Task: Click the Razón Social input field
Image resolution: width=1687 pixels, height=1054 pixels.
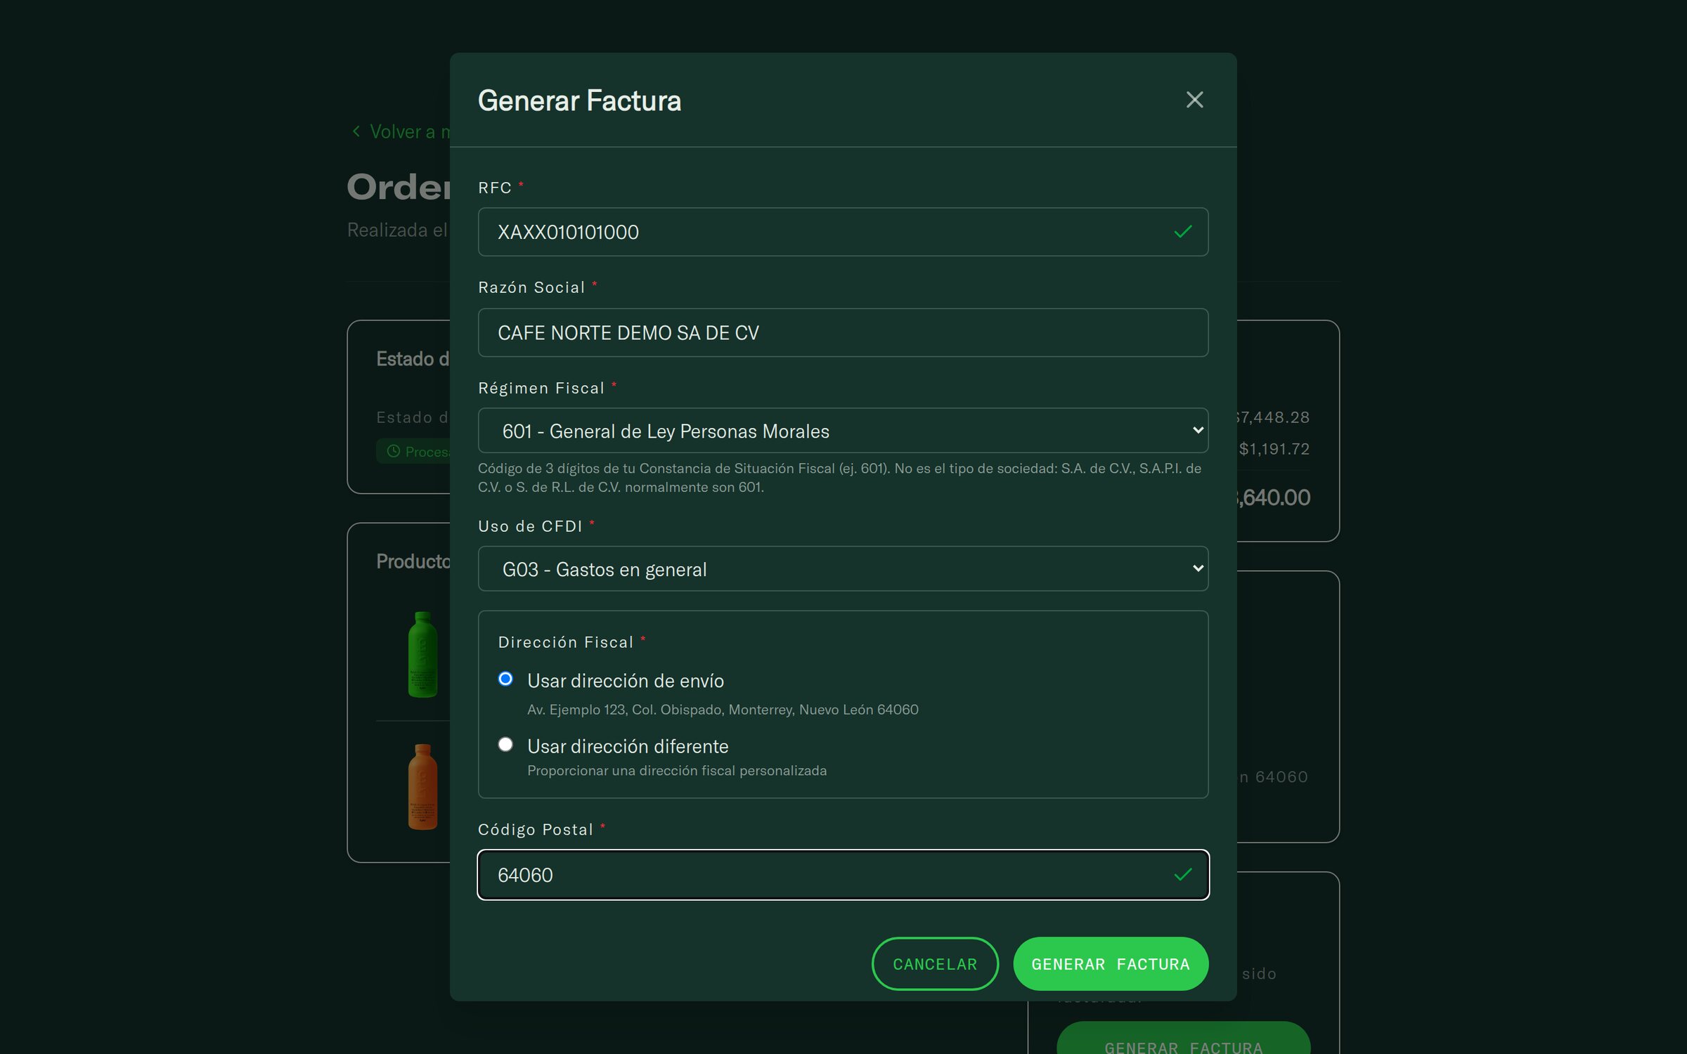Action: (843, 332)
